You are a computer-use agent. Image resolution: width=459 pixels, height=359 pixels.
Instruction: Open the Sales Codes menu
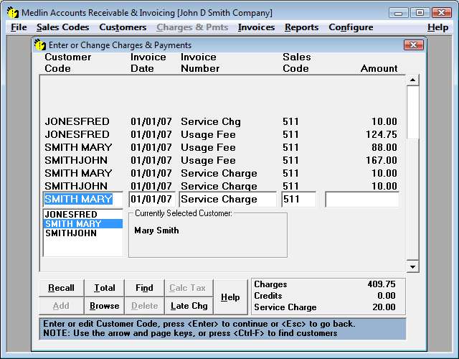(x=62, y=27)
